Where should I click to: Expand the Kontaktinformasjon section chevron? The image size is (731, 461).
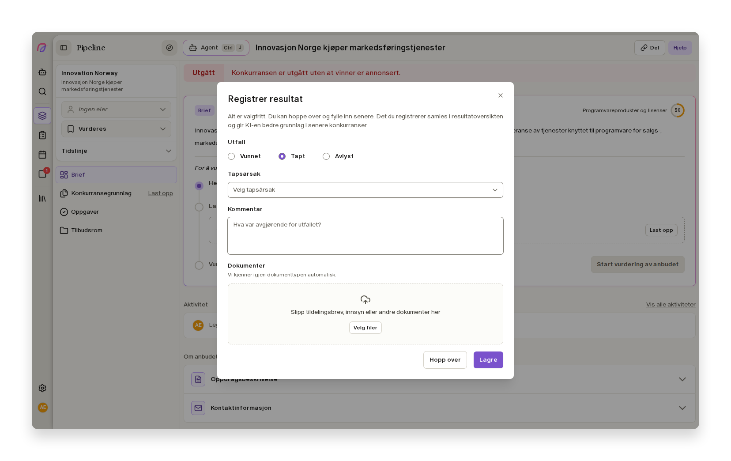point(682,408)
